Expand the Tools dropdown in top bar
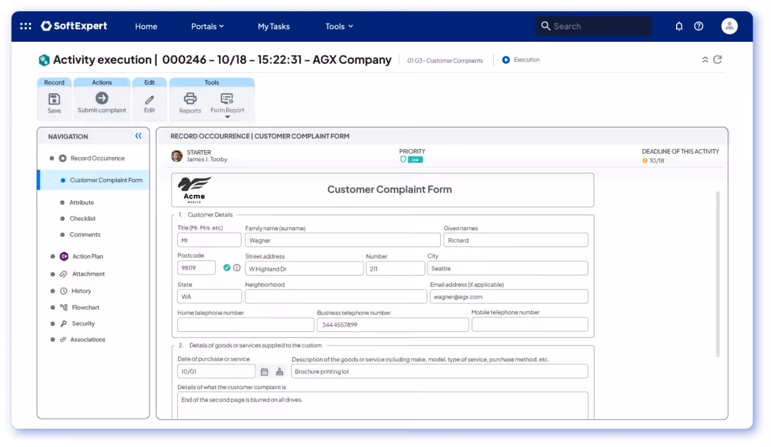Image resolution: width=771 pixels, height=447 pixels. click(x=339, y=26)
